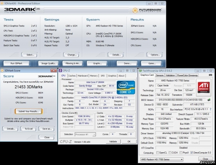The width and height of the screenshot is (216, 165).
Task: Click the Core Speed value field
Action: pos(84,116)
